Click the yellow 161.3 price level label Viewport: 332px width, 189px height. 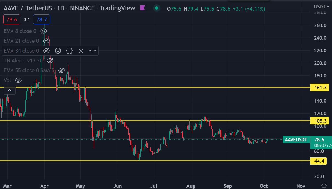[x=319, y=88]
